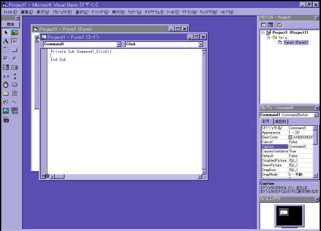Select the PictureBox control tool

[15, 33]
